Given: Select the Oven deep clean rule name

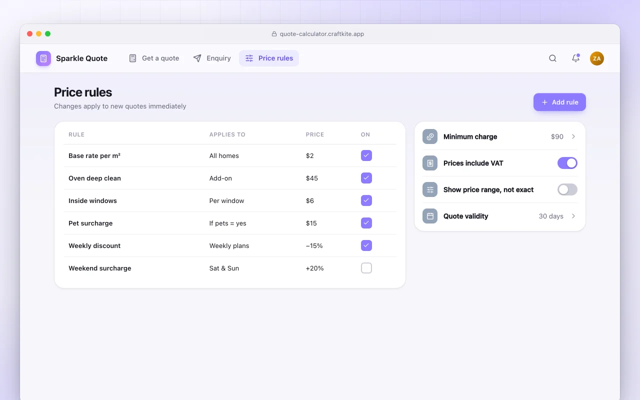Looking at the screenshot, I should pos(94,178).
